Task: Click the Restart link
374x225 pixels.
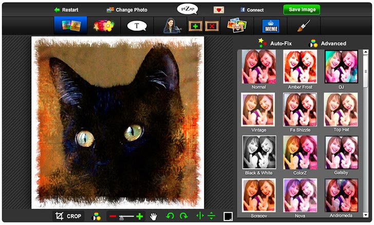Action: 66,10
